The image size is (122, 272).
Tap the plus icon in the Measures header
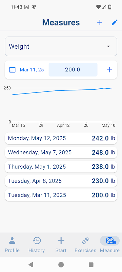(x=100, y=22)
